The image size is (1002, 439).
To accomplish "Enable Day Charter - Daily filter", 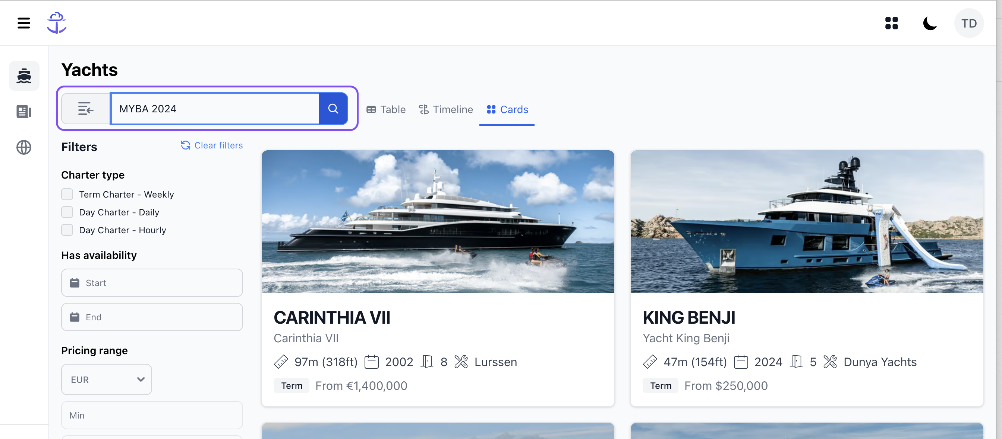I will pos(67,212).
